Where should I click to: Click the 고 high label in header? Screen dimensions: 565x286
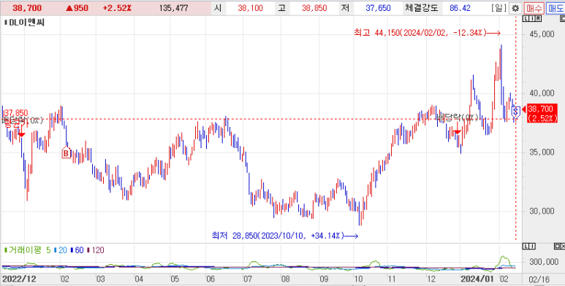pyautogui.click(x=281, y=8)
